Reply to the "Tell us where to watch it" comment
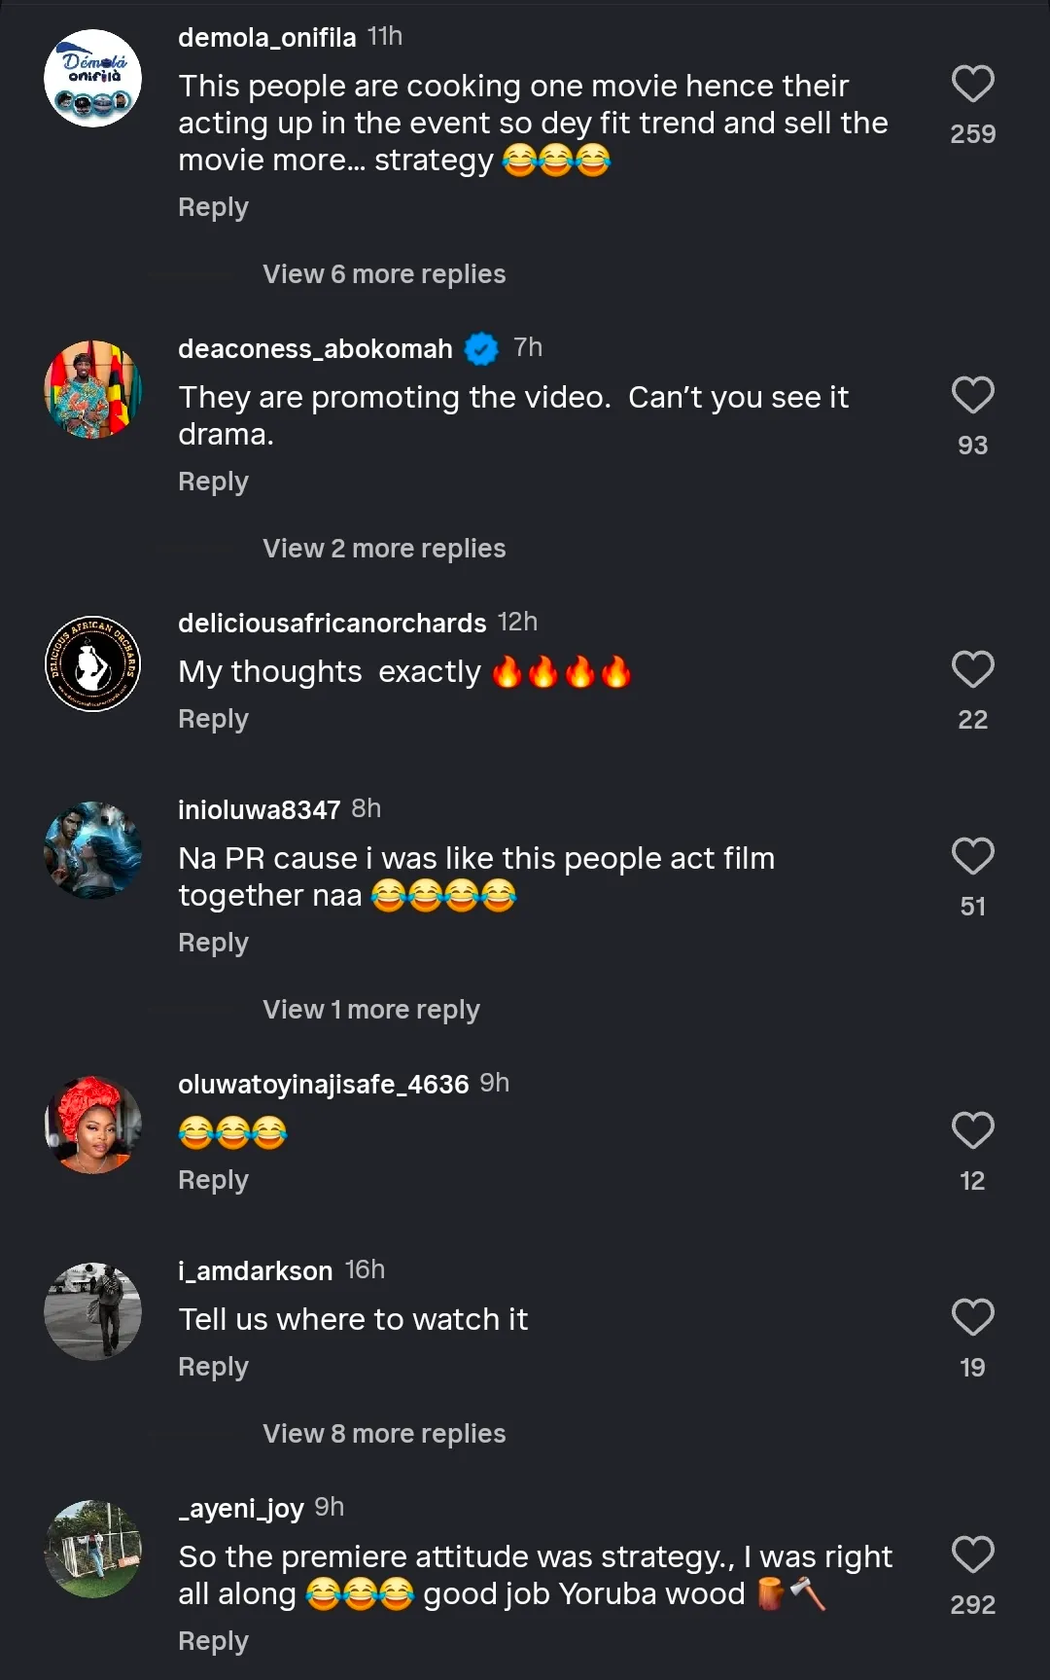 click(213, 1367)
